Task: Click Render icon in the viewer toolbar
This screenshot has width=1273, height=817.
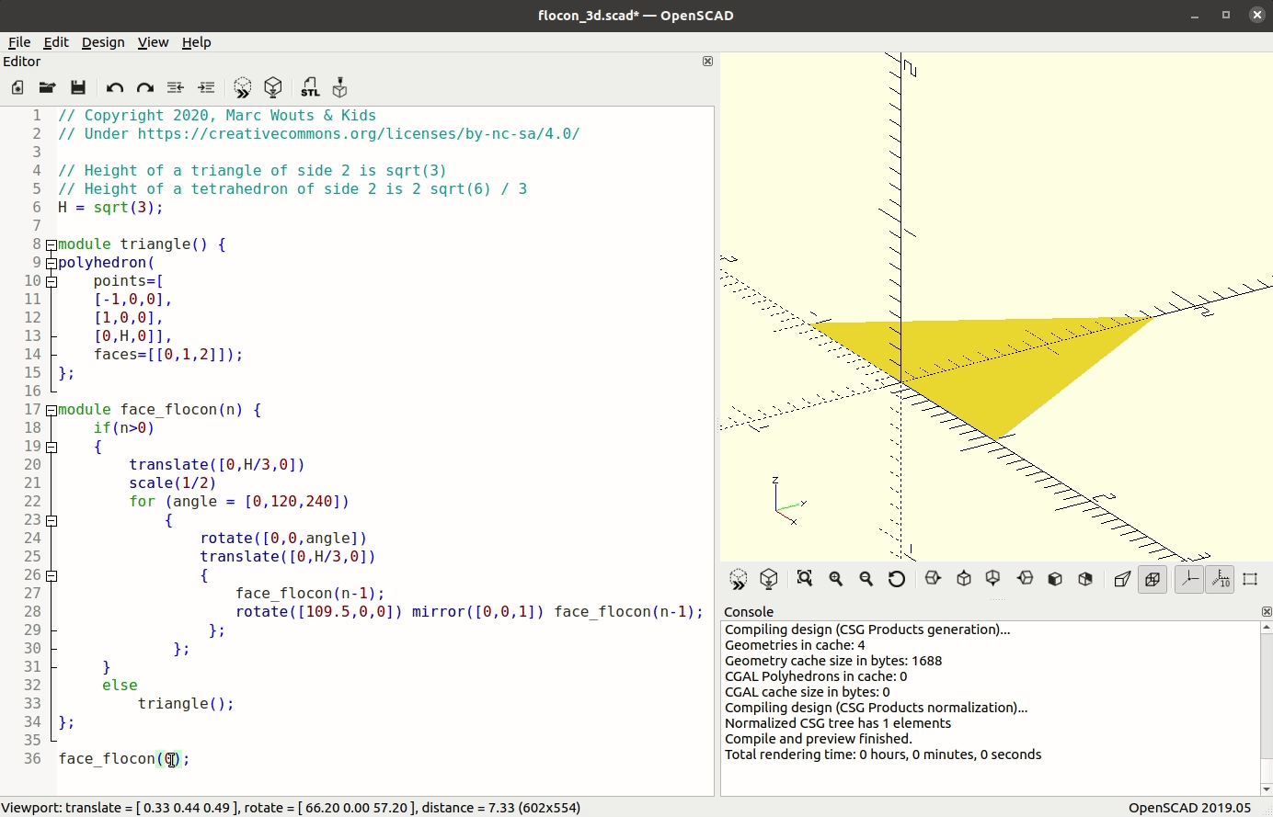Action: [769, 579]
